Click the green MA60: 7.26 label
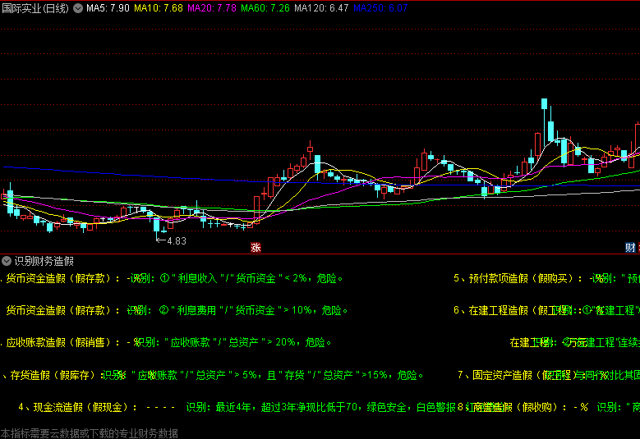 pyautogui.click(x=265, y=8)
